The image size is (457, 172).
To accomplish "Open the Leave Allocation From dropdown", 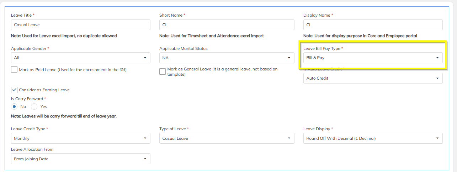I will coord(80,159).
